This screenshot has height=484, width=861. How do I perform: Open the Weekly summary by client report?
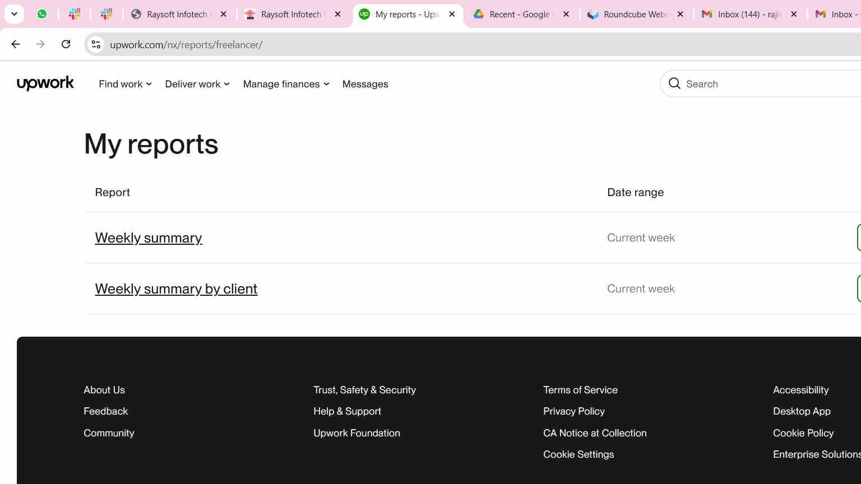point(176,288)
